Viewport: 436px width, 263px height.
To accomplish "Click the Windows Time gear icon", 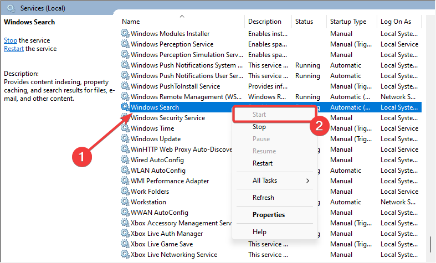I will pos(125,128).
